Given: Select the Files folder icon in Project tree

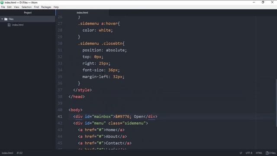Looking at the screenshot, I should pos(6,19).
